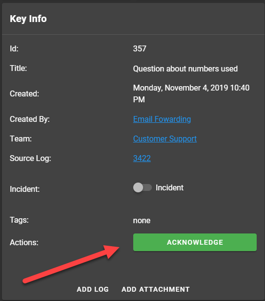Click the Tags value none
The width and height of the screenshot is (265, 301).
coord(142,221)
